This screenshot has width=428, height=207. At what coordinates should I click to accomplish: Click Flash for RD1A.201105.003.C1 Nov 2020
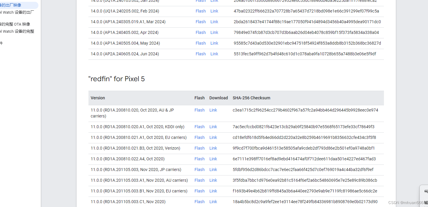(x=199, y=202)
